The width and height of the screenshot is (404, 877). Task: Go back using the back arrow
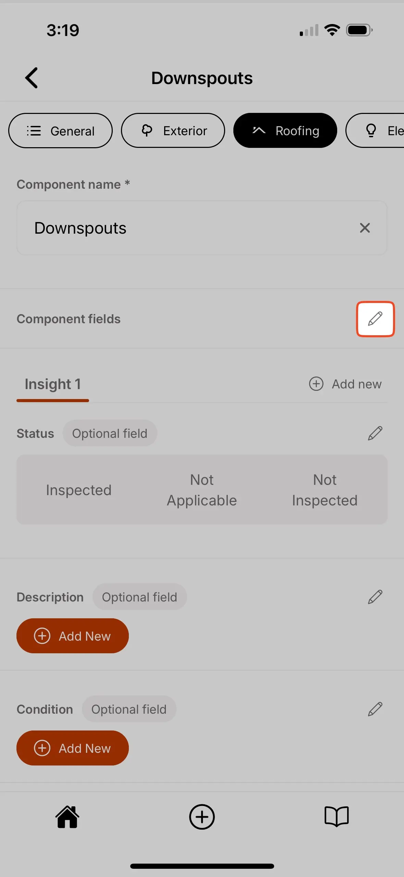coord(31,78)
